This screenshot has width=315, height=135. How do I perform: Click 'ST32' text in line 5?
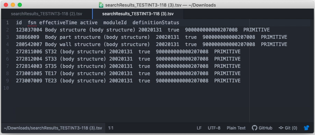(x=51, y=52)
